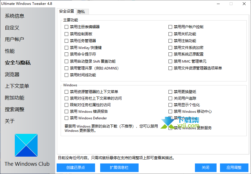Toggle 禁用用户帐户控制 checkbox
Screen dimensions: 251x174
coord(170,27)
